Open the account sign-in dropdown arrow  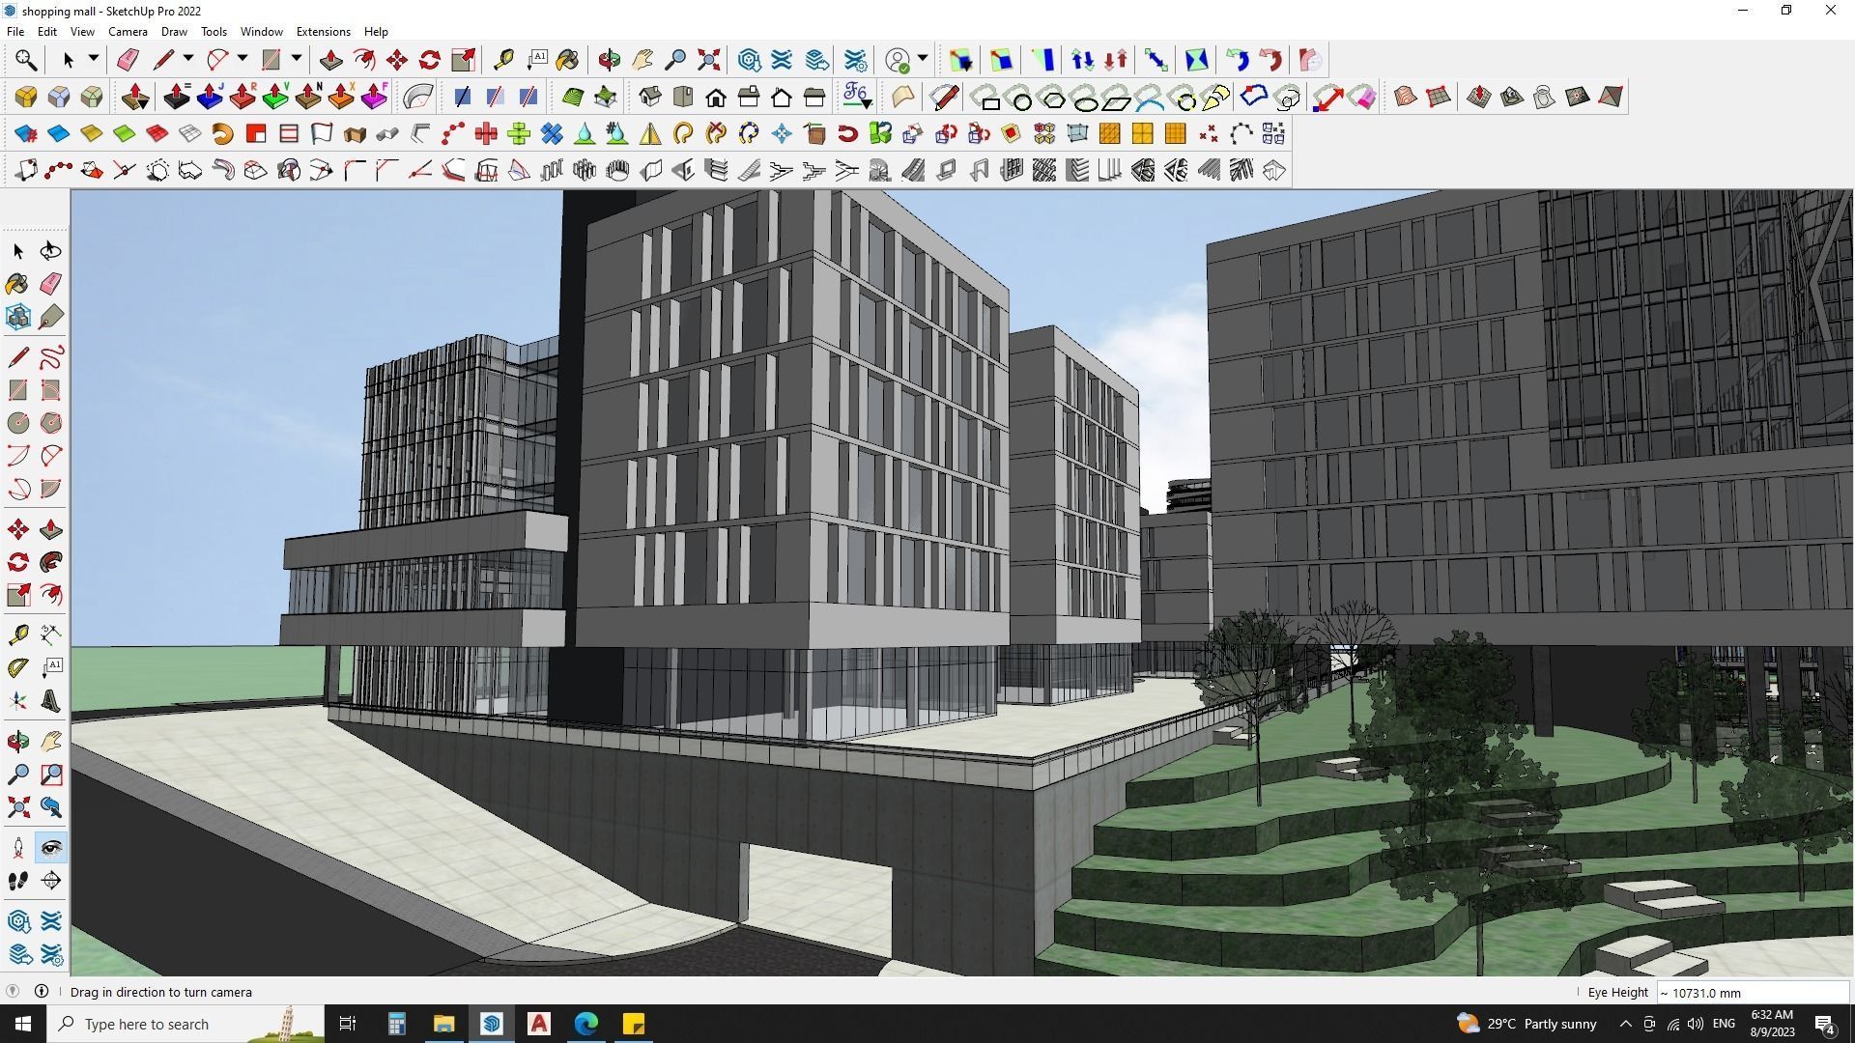click(x=923, y=60)
